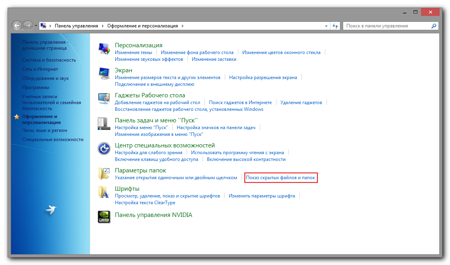Click Показ скрытых файлов и папок
Image resolution: width=450 pixels, height=265 pixels.
pos(281,178)
